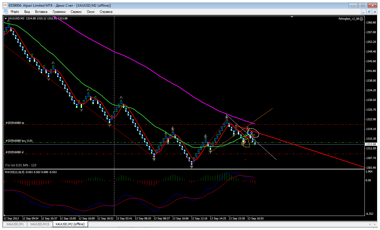Click the current price tag 1313.08
Screen dimensions: 380x230
tap(371, 144)
